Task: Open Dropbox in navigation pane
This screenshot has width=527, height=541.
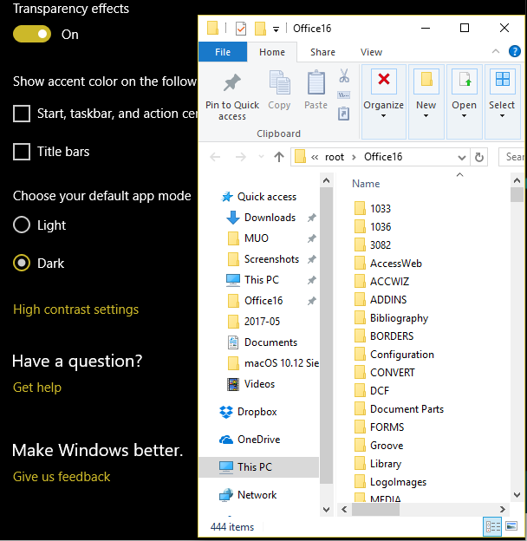Action: coord(248,412)
